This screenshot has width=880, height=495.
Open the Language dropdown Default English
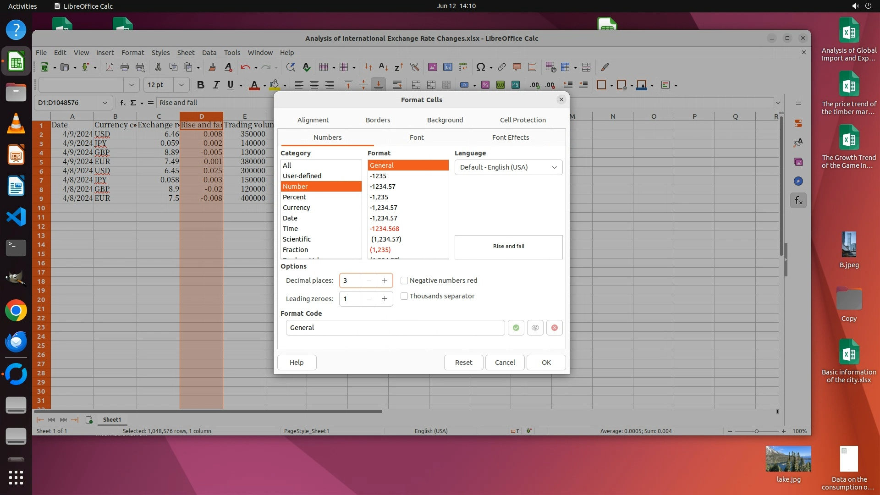pos(508,167)
